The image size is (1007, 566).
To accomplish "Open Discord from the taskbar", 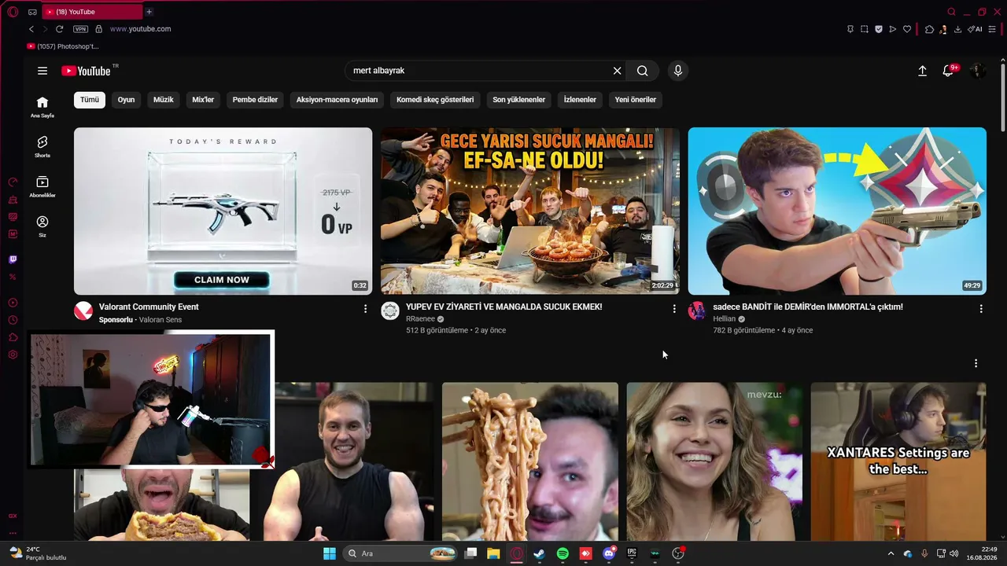I will click(x=609, y=553).
